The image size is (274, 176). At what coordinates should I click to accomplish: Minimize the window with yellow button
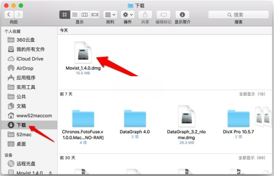click(14, 5)
